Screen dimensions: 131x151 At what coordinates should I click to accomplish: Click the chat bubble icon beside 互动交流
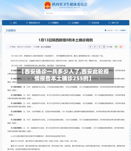coord(89,23)
